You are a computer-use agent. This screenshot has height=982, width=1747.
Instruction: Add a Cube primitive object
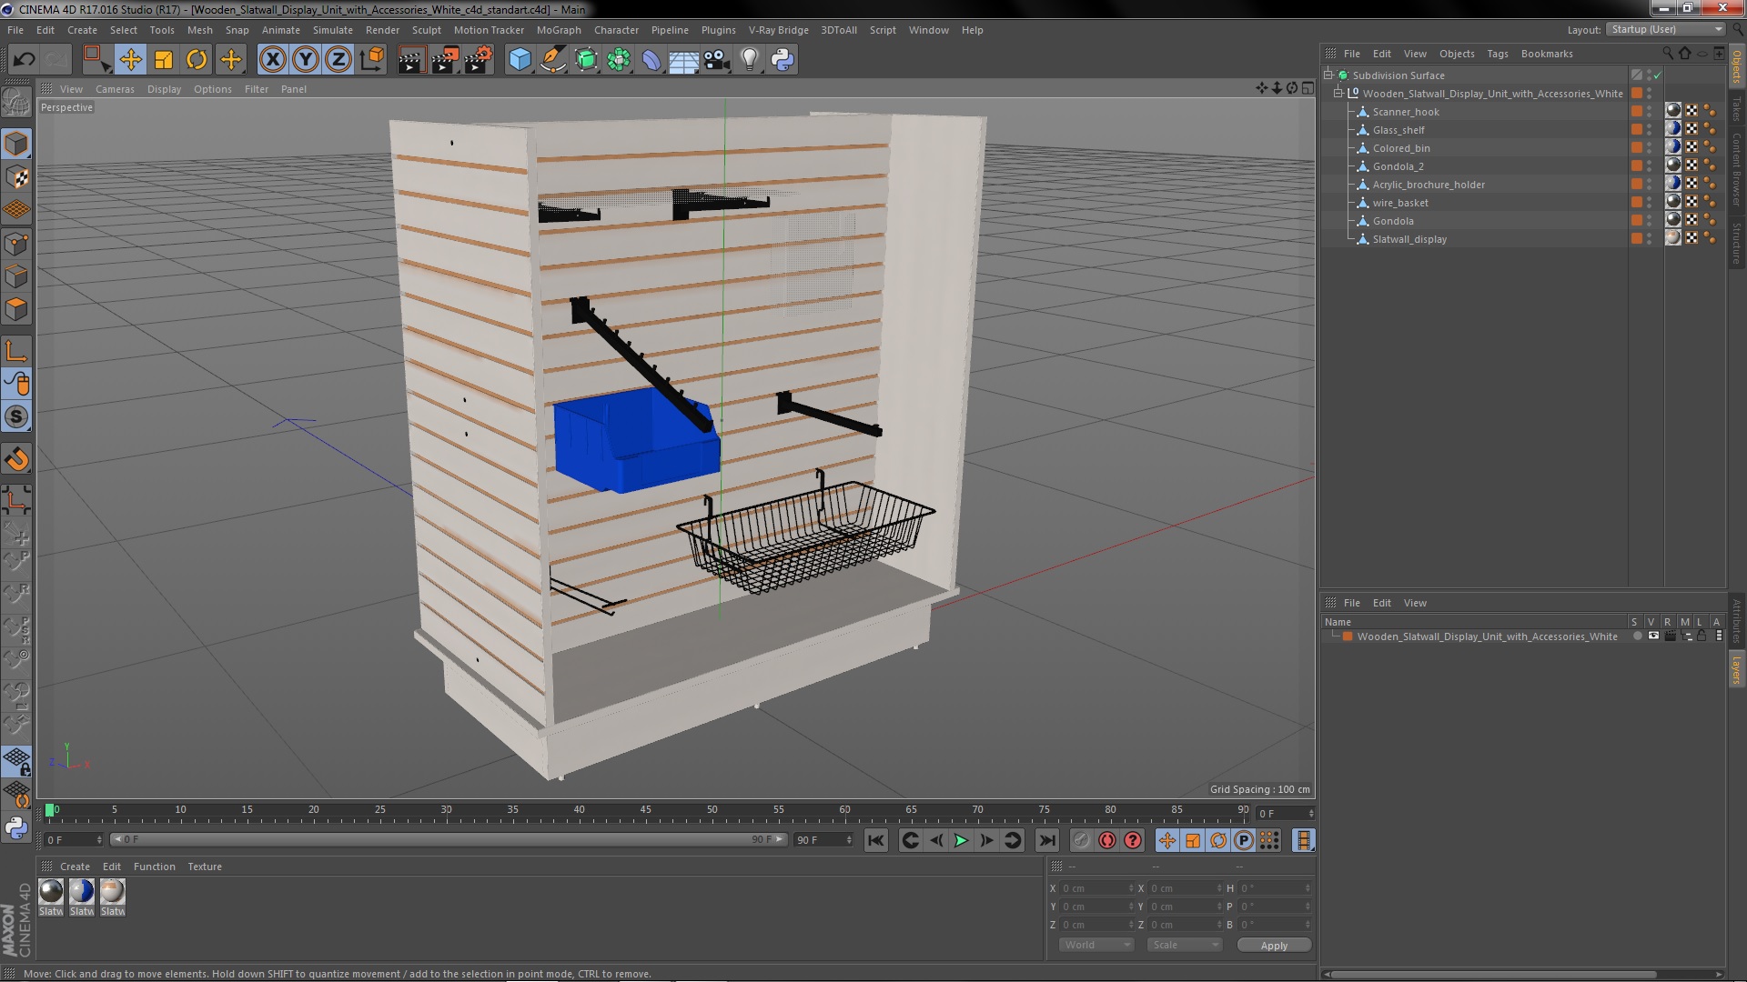520,60
